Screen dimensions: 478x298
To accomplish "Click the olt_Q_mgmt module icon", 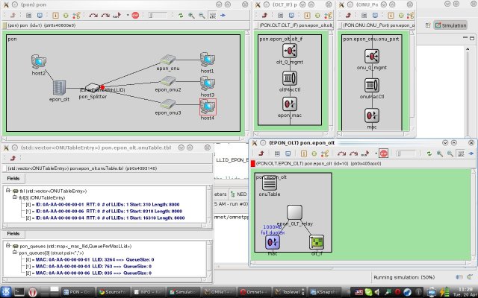I will pyautogui.click(x=289, y=51).
